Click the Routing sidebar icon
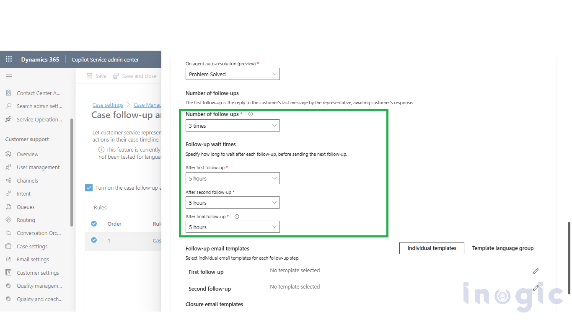572x330 pixels. pos(8,220)
